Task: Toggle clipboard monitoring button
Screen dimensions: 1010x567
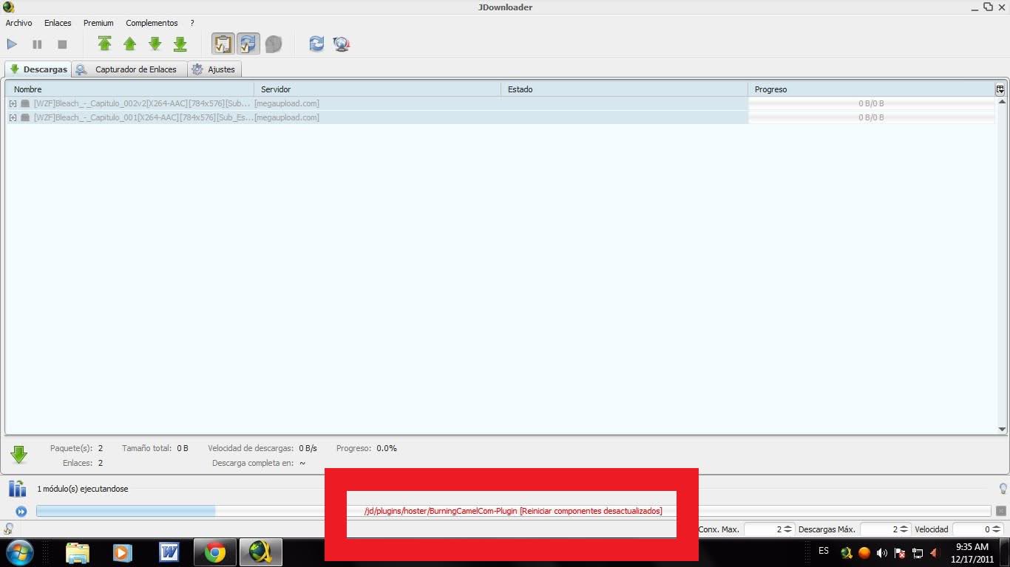Action: [x=223, y=44]
